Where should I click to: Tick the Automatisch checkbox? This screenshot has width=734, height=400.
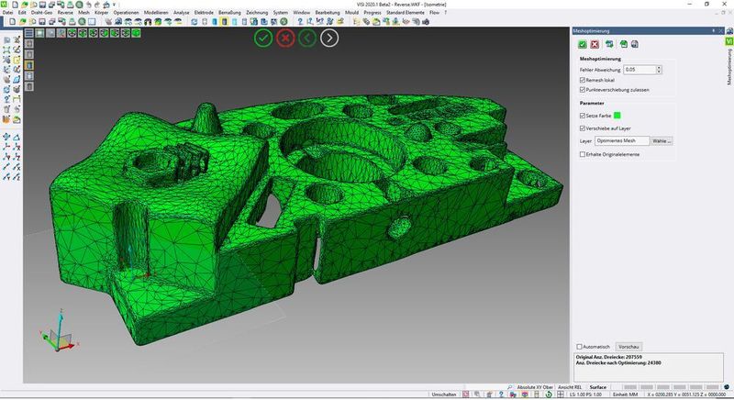[x=579, y=347]
